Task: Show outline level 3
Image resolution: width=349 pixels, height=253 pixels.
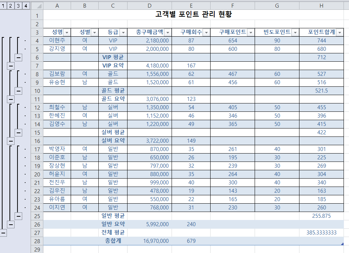Action: coord(18,5)
